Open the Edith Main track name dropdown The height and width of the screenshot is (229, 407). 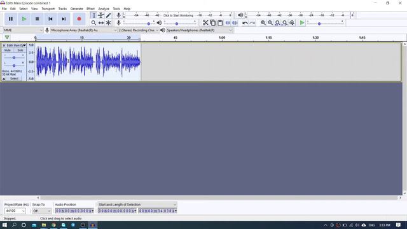(x=16, y=45)
